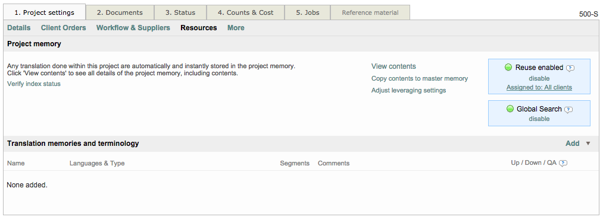Disable Global Search
Screen dimensions: 603x220
(539, 119)
